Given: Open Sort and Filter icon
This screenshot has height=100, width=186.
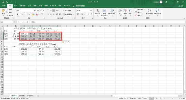Looking at the screenshot, I should [x=149, y=11].
